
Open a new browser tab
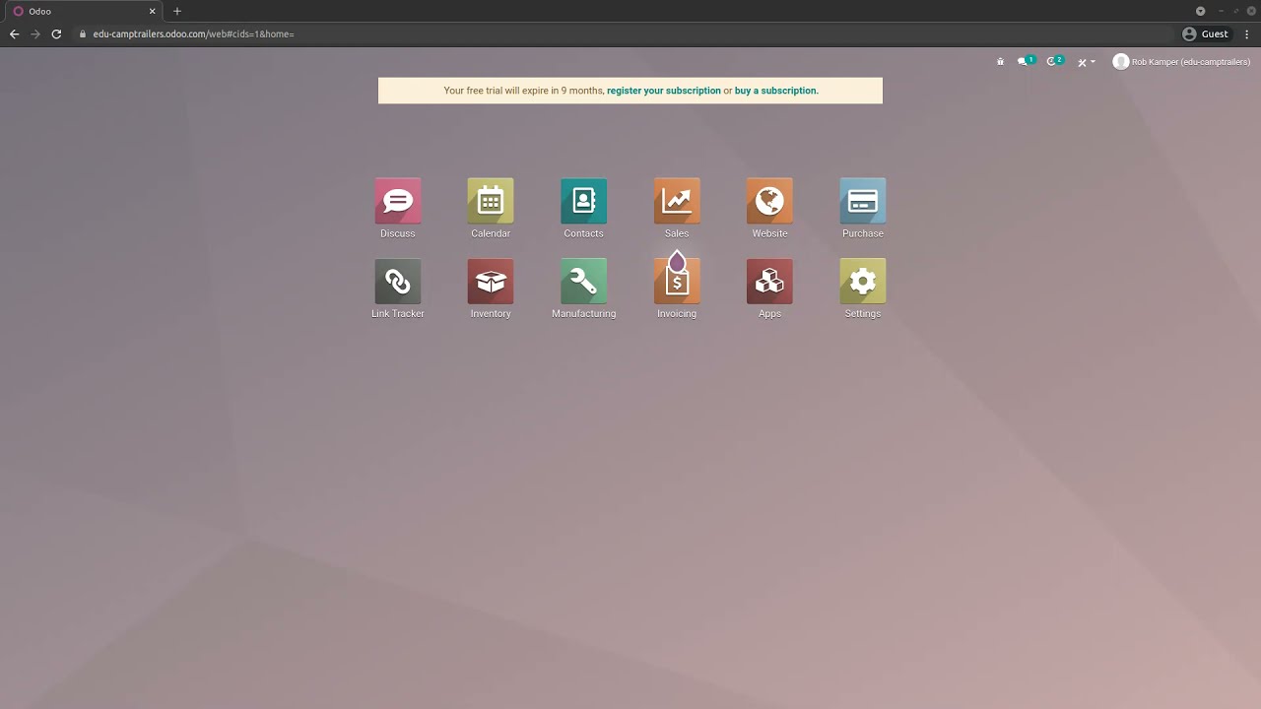(x=177, y=11)
